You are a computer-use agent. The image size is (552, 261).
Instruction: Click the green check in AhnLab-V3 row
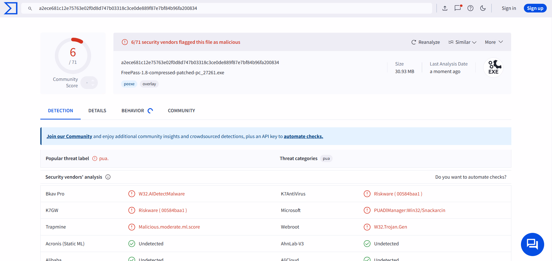pyautogui.click(x=367, y=244)
